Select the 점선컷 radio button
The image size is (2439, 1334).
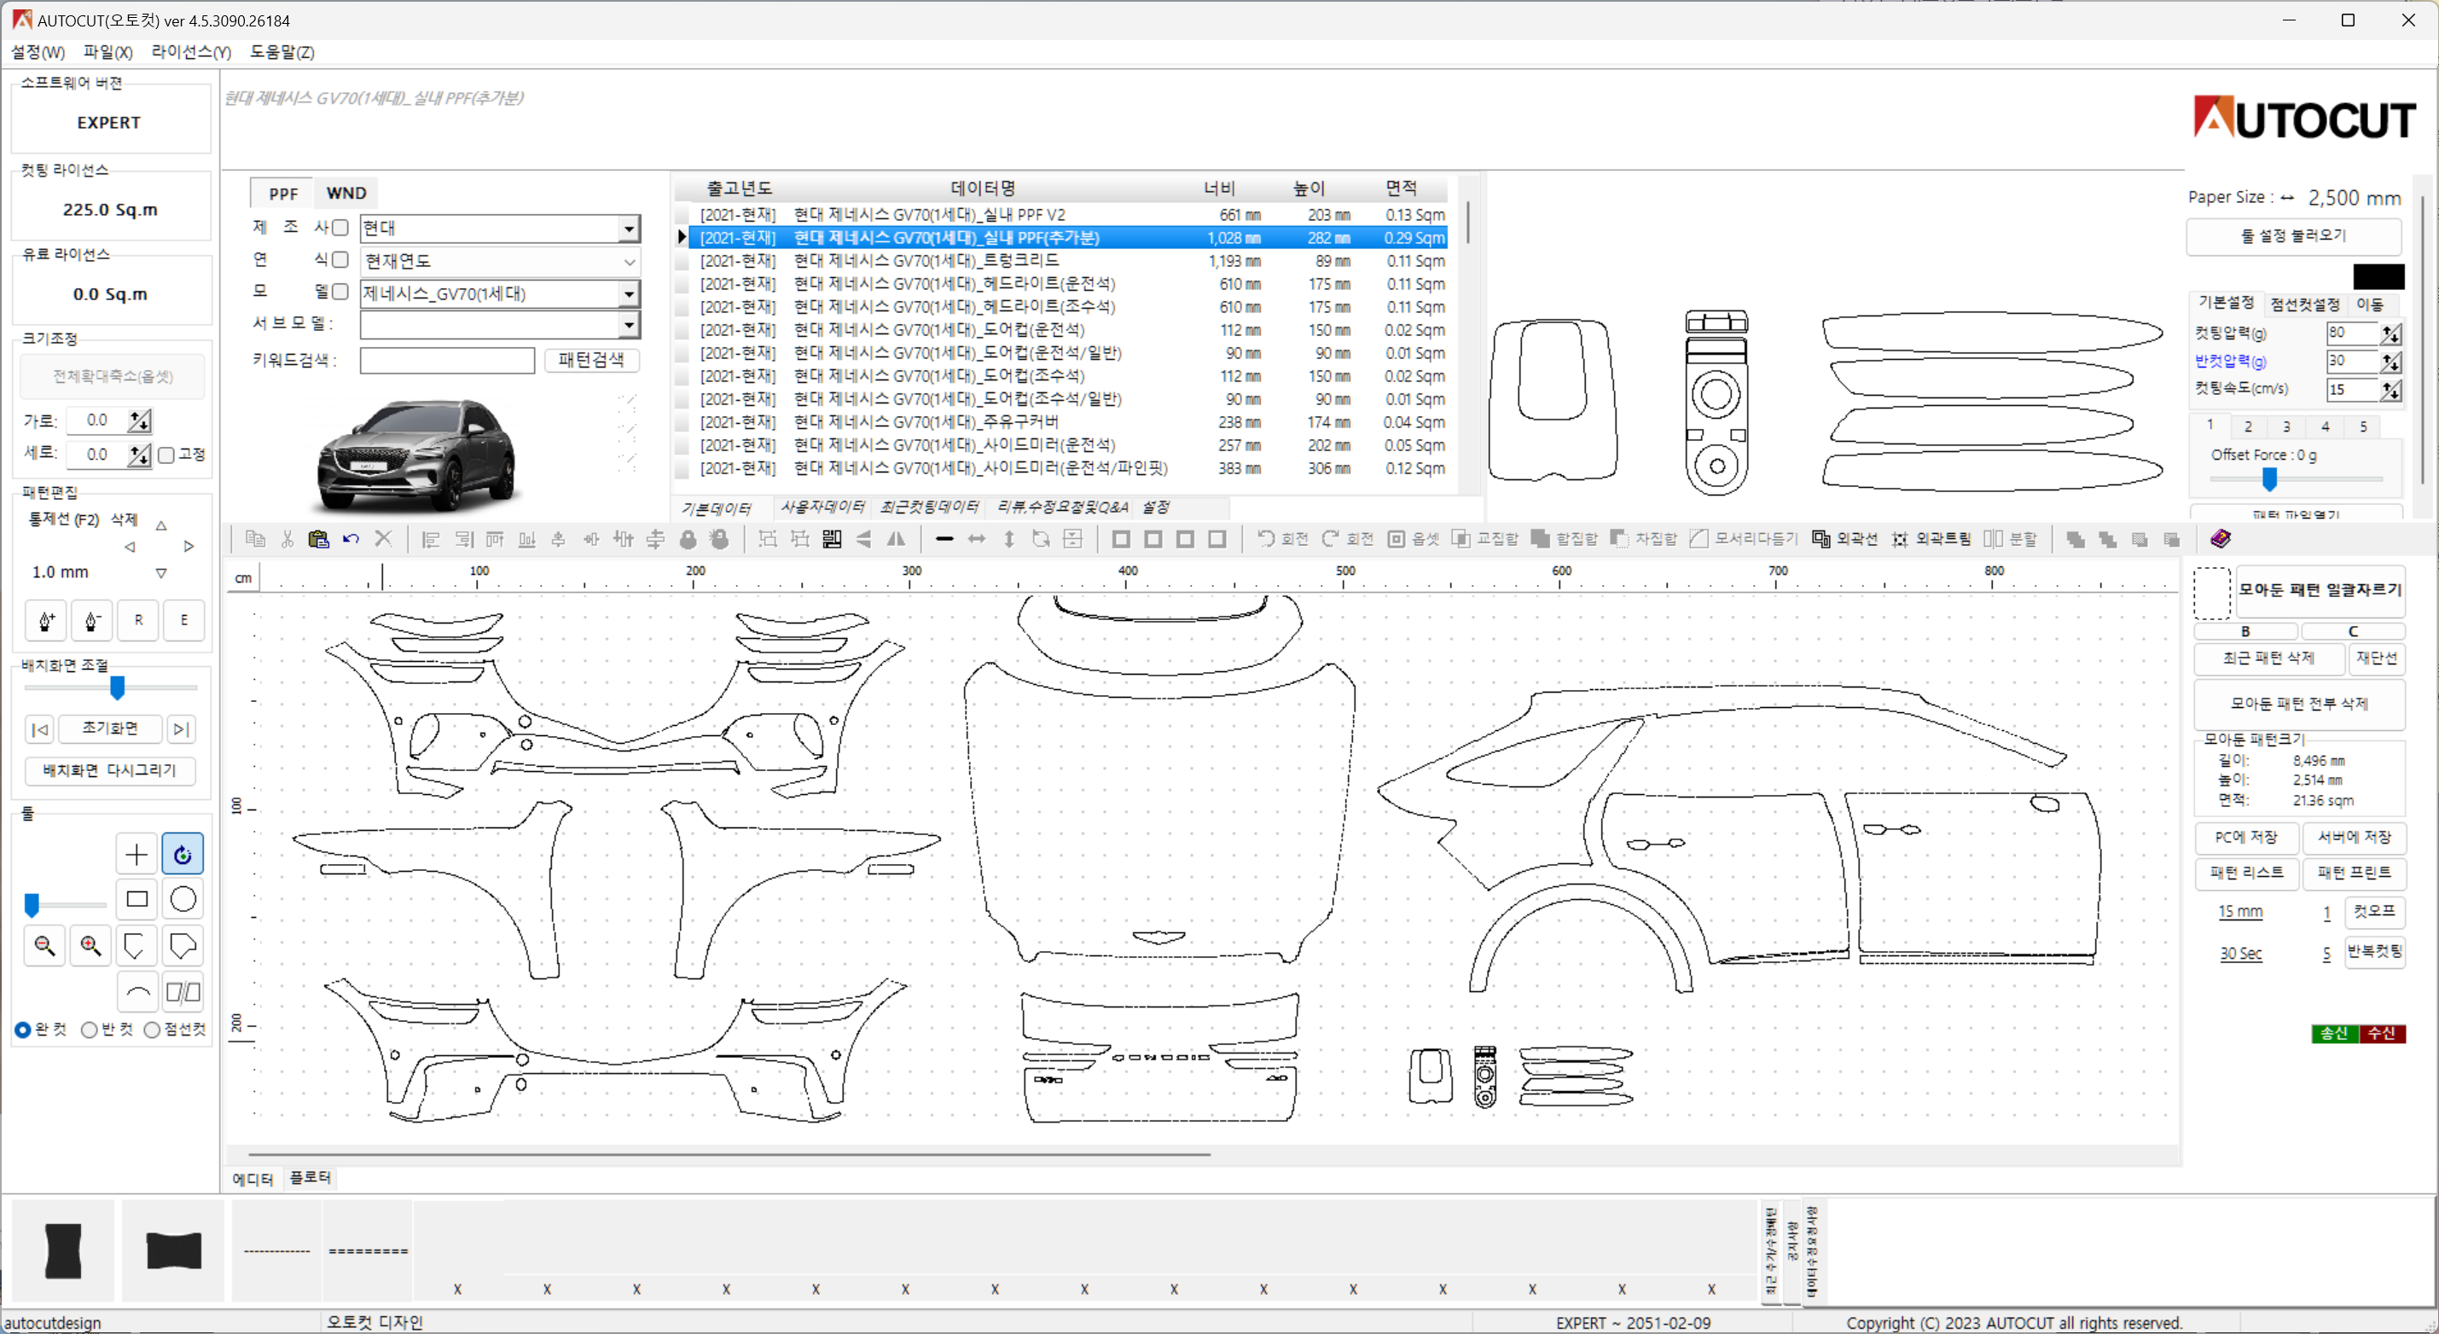click(153, 1030)
